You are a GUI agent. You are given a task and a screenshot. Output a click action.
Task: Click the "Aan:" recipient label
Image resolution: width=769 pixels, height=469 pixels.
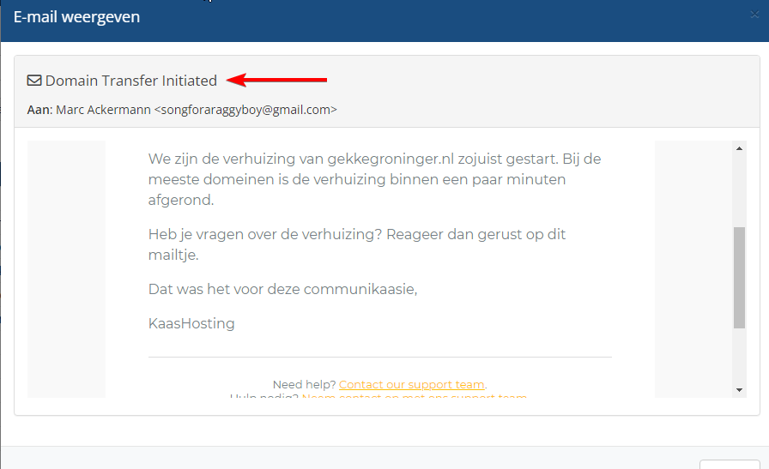pos(39,110)
